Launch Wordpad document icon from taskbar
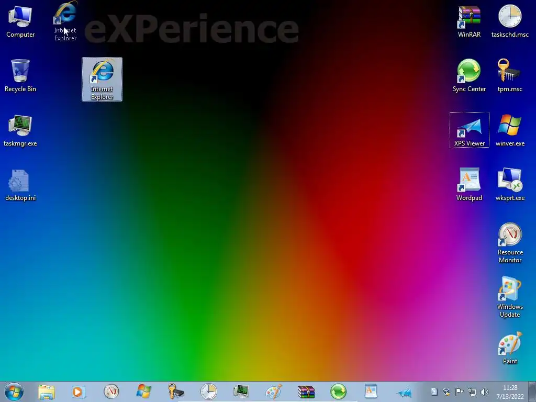The height and width of the screenshot is (402, 536). 371,392
